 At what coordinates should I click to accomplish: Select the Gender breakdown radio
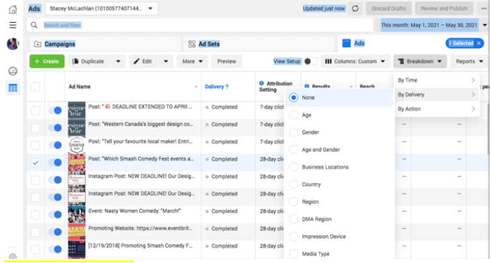point(294,132)
